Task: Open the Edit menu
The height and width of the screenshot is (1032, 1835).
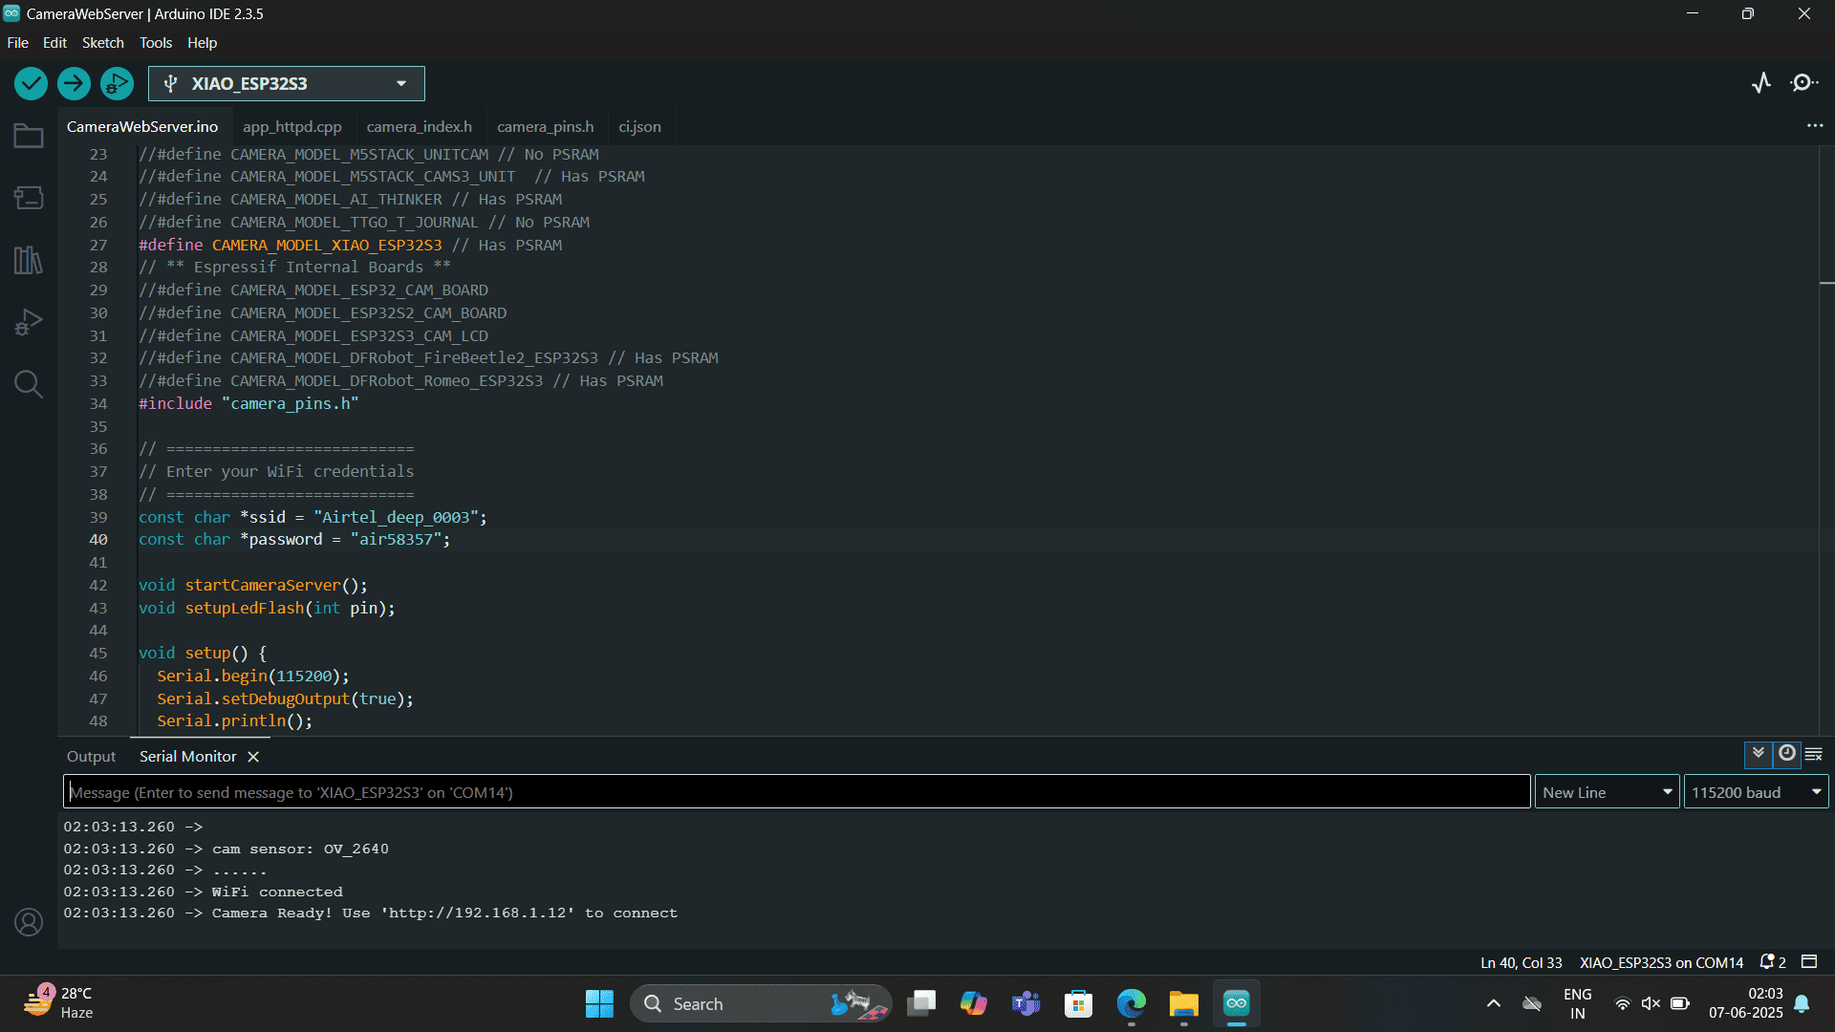Action: click(54, 43)
